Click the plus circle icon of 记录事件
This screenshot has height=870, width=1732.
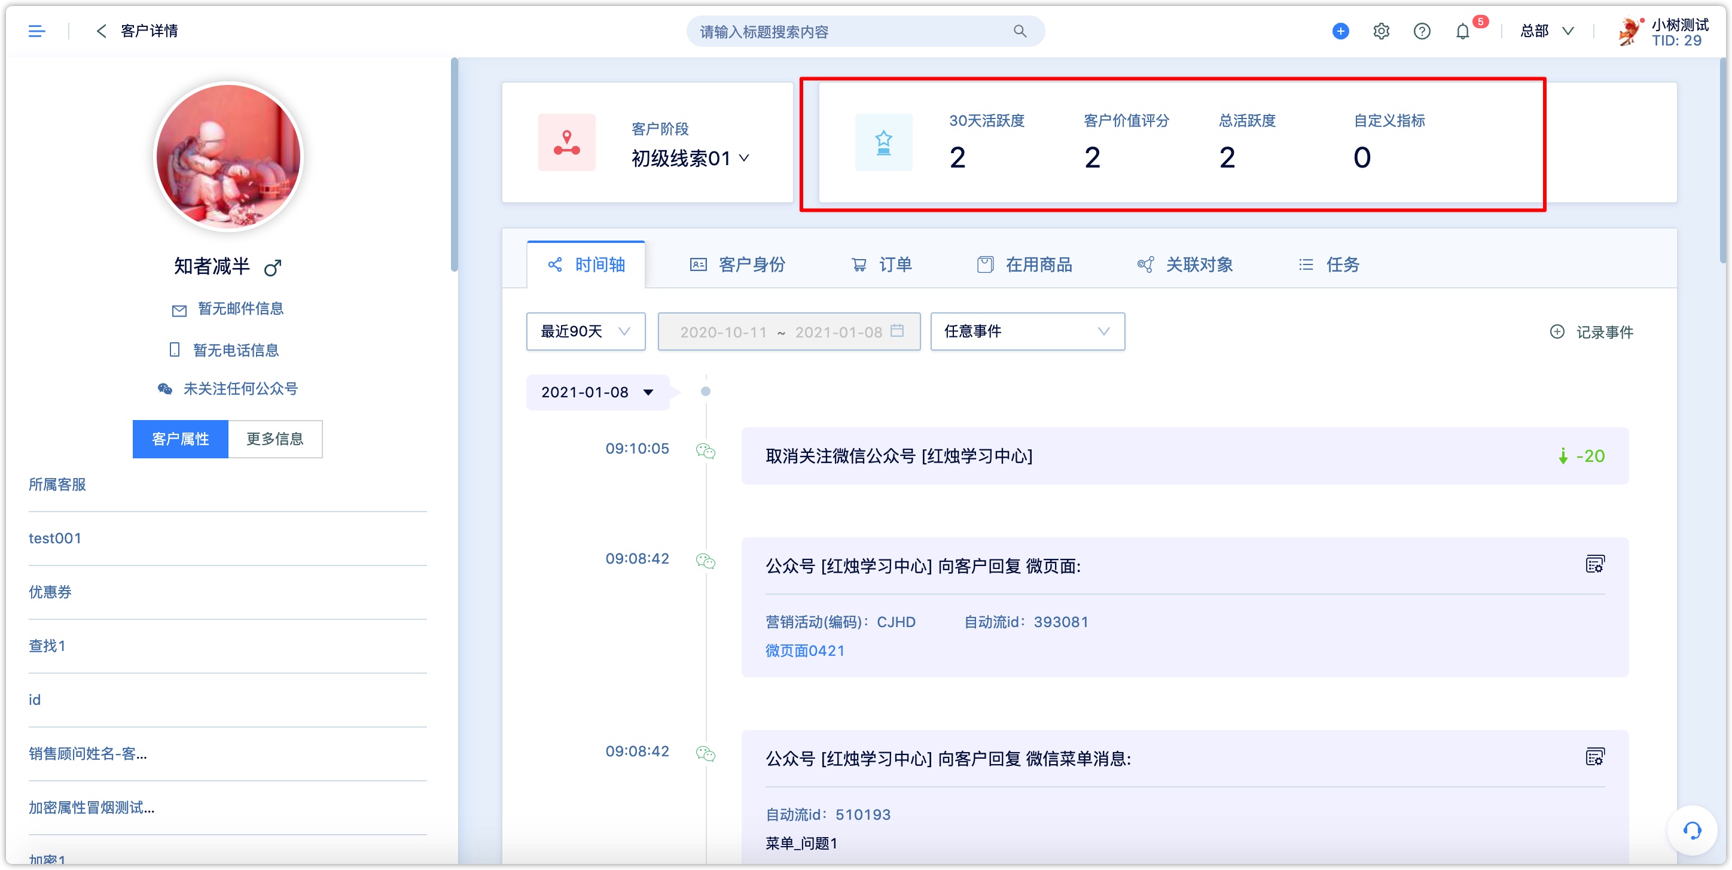1557,331
